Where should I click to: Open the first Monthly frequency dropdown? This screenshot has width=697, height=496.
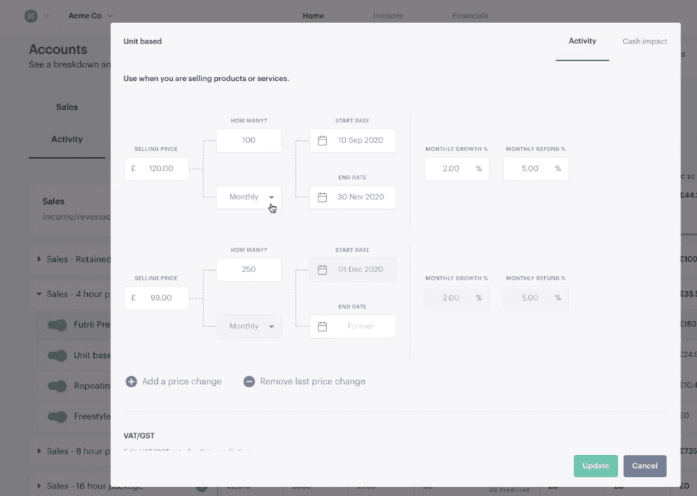pyautogui.click(x=249, y=197)
